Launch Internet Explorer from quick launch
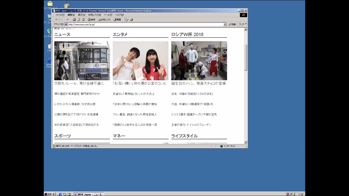The width and height of the screenshot is (349, 196). tap(61, 194)
